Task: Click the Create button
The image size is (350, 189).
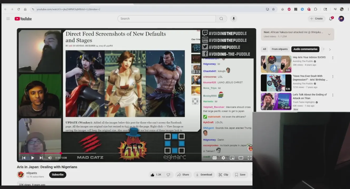Action: [x=316, y=19]
